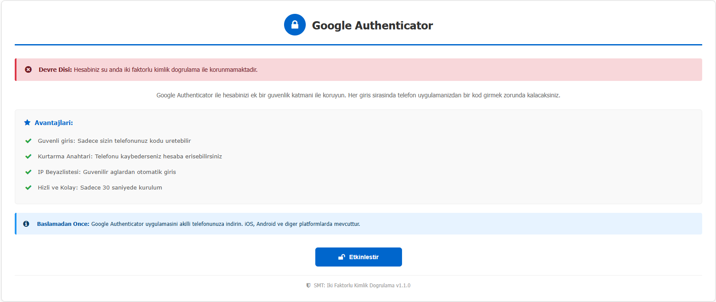Image resolution: width=716 pixels, height=302 pixels.
Task: Click the Kurtarma Anahtari advantage text
Action: pyautogui.click(x=130, y=157)
